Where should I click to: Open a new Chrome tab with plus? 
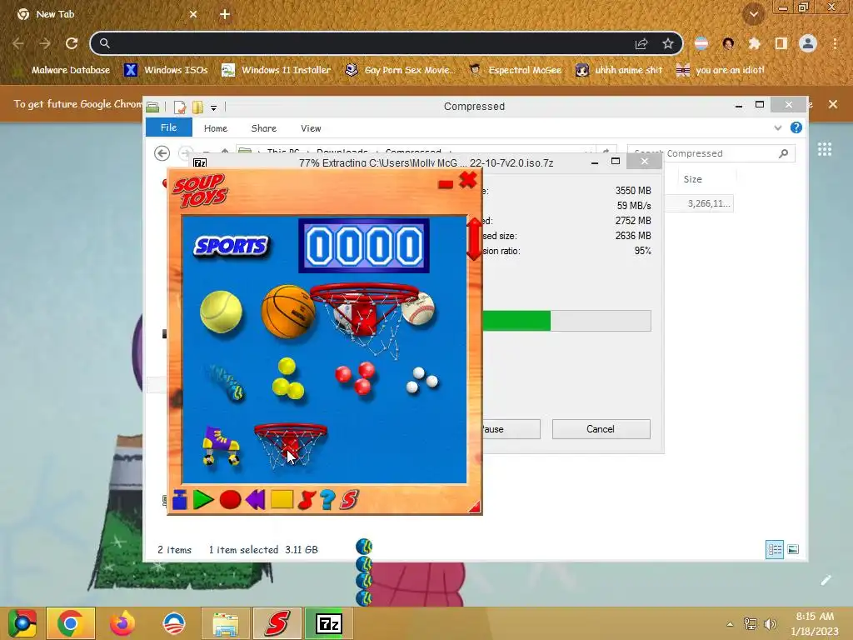pyautogui.click(x=225, y=15)
